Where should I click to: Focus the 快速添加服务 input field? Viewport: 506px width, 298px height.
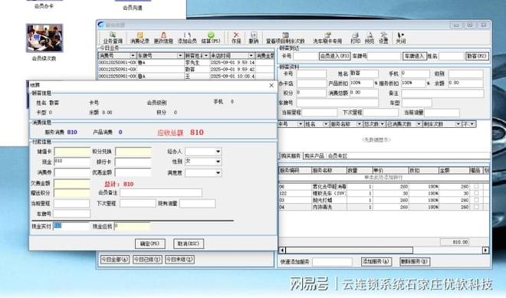(x=332, y=261)
